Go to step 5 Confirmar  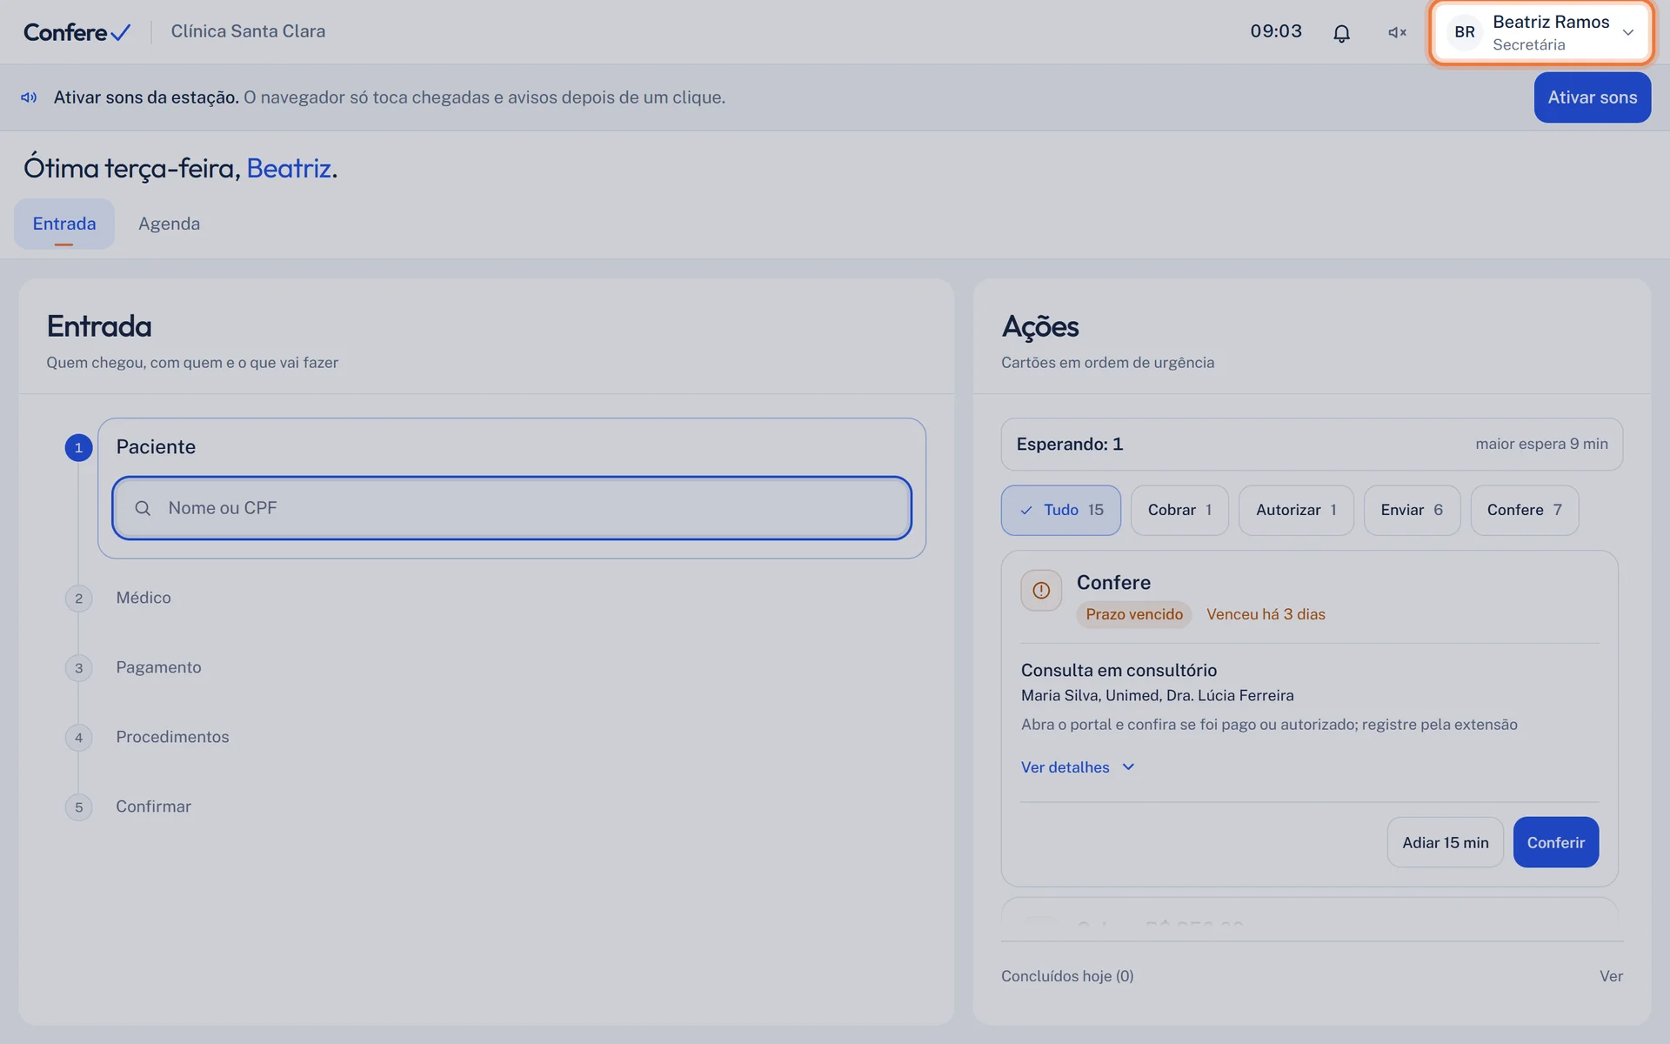[153, 806]
